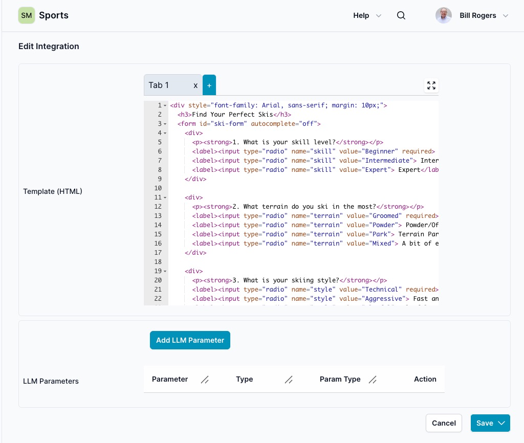Click the Sports app title
Viewport: 524px width, 443px height.
pyautogui.click(x=53, y=15)
